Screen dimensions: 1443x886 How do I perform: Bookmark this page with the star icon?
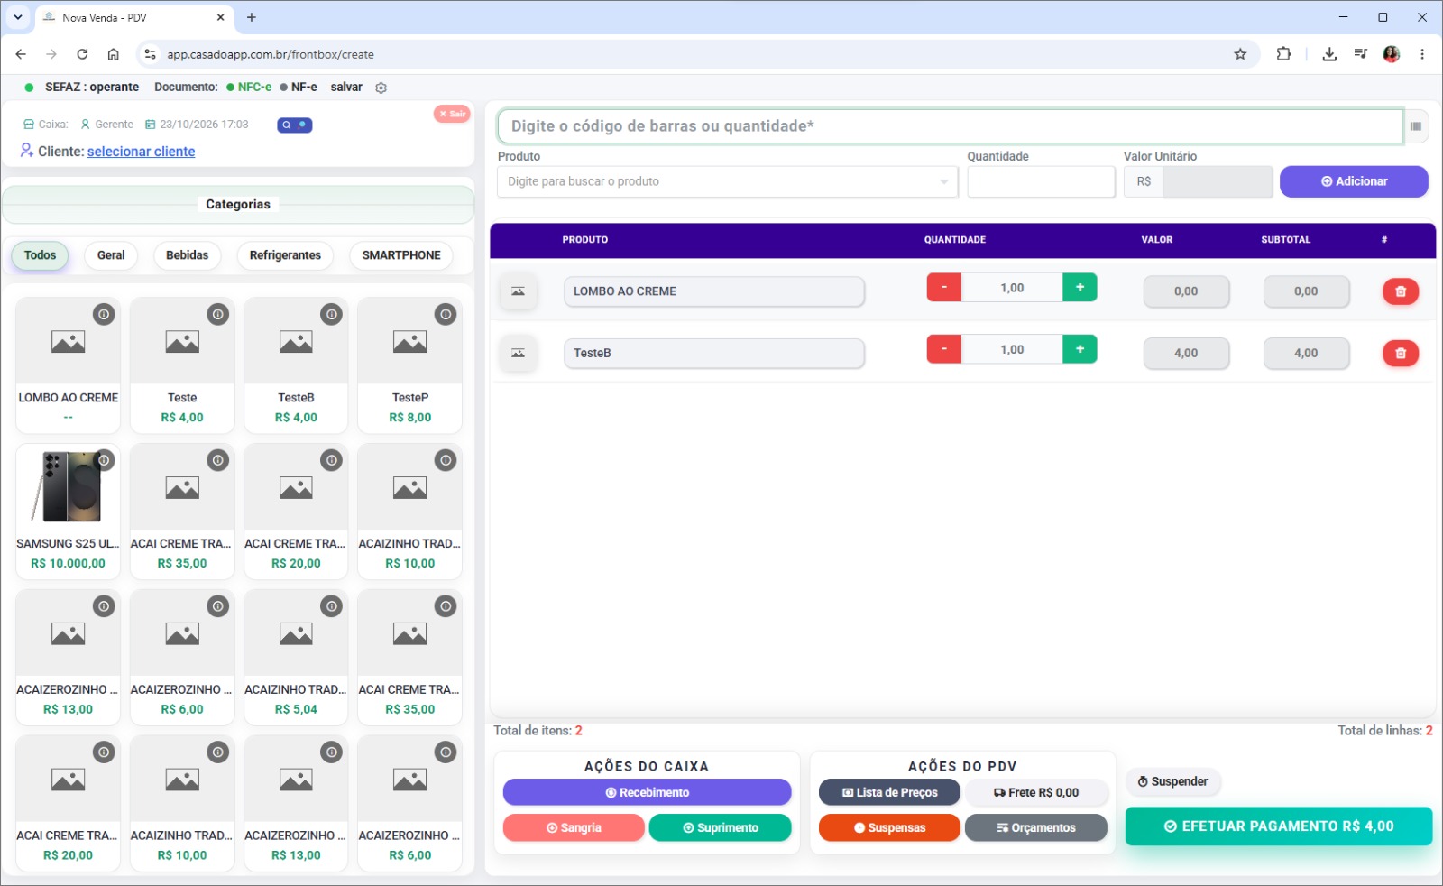tap(1240, 54)
